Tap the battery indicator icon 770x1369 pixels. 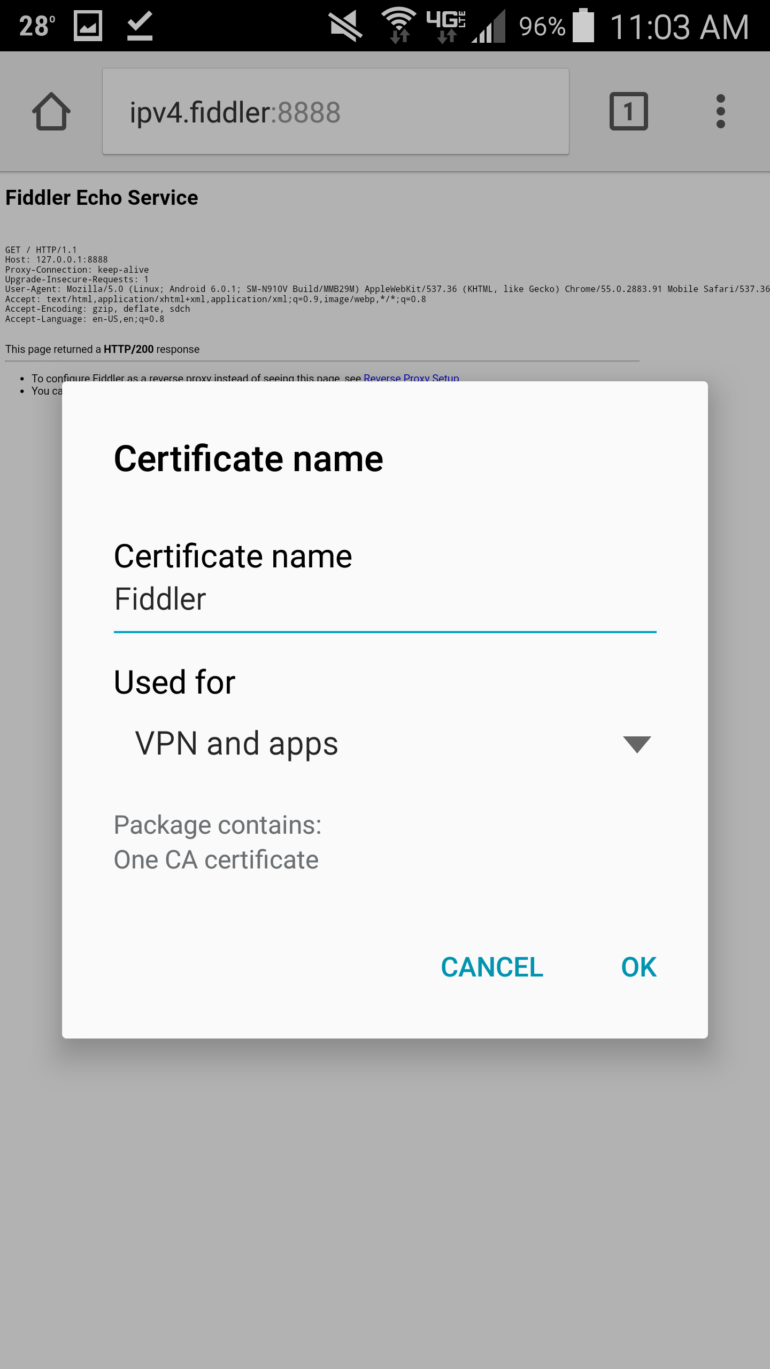(x=583, y=26)
